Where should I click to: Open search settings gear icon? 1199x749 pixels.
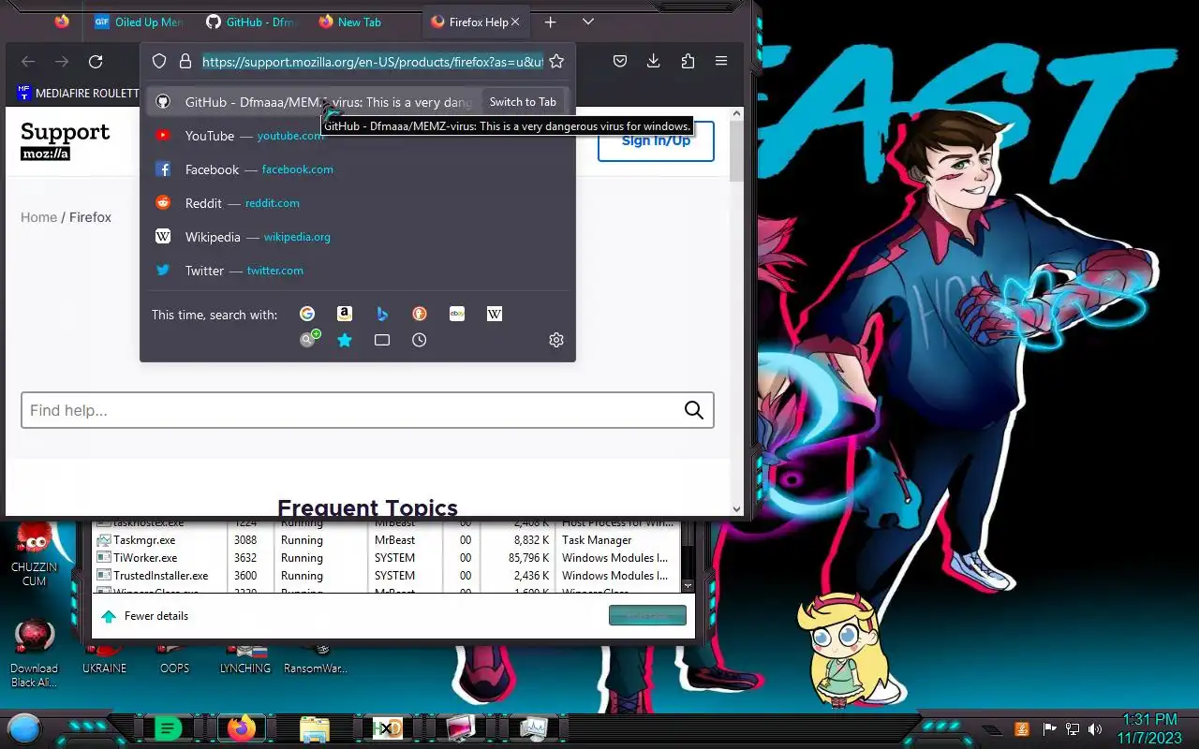click(x=556, y=340)
